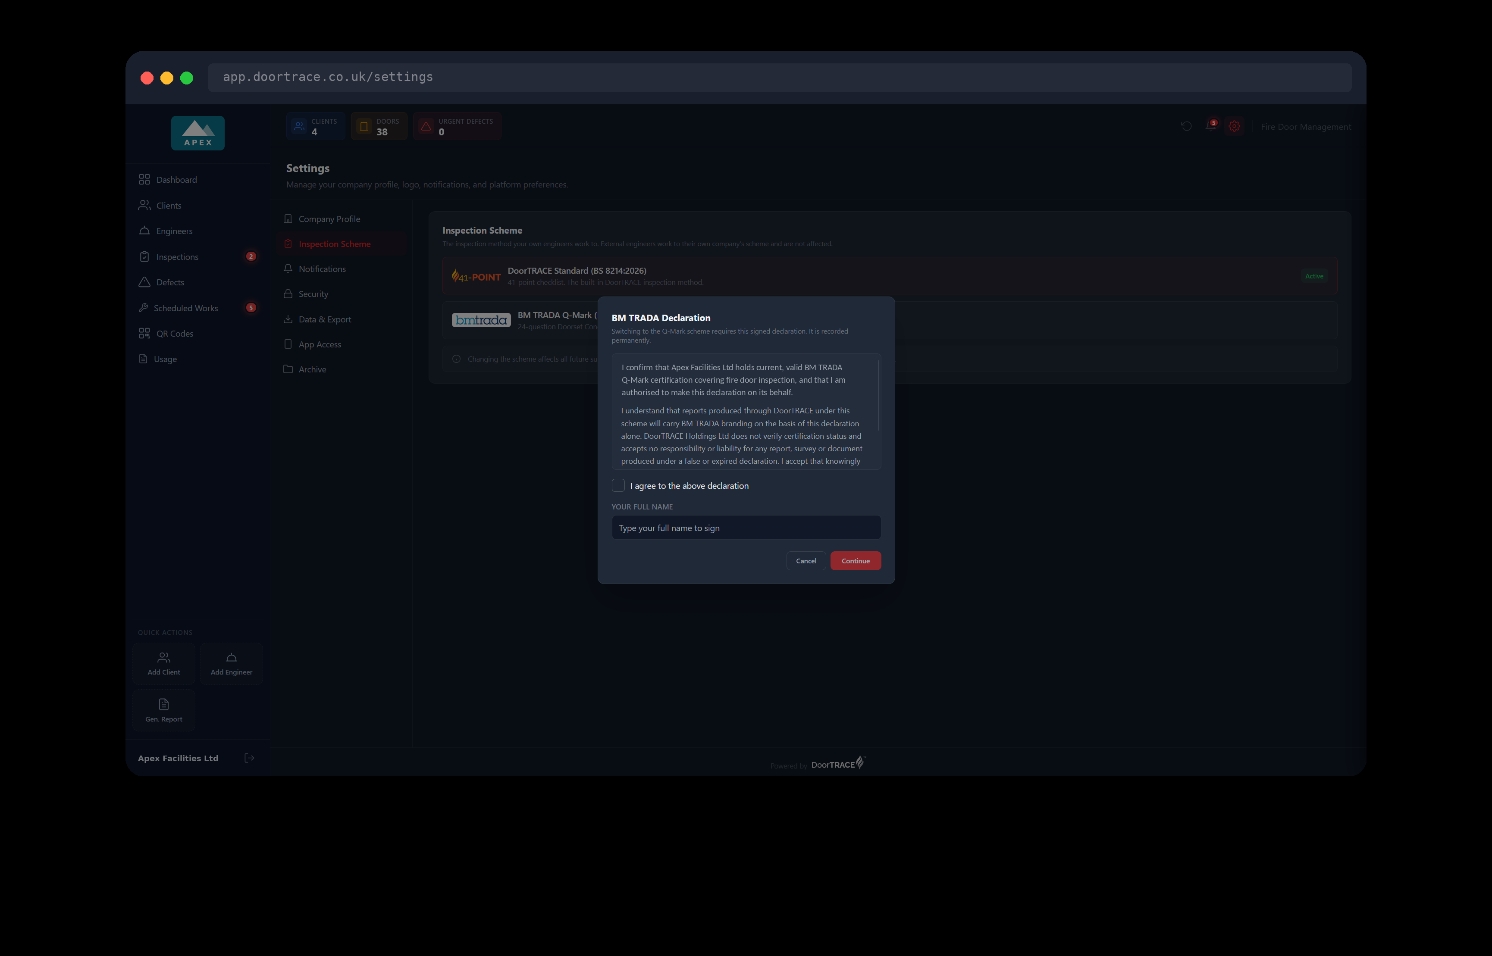Click the Doors 38 stat card
The height and width of the screenshot is (956, 1492).
click(379, 126)
